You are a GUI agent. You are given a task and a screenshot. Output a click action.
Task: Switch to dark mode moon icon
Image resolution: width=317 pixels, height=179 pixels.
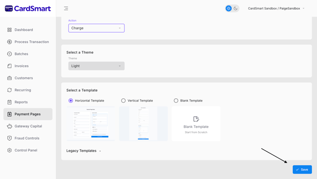[x=236, y=9]
